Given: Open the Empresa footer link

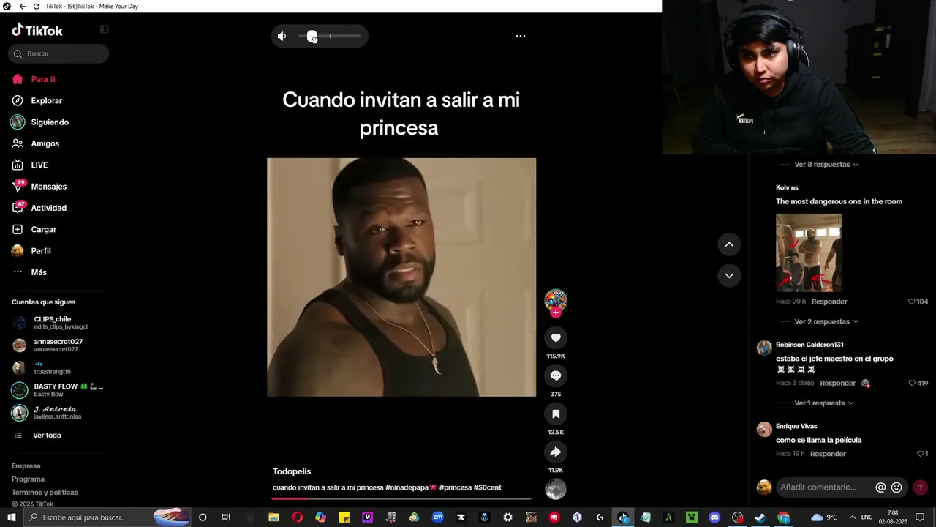Looking at the screenshot, I should pyautogui.click(x=26, y=466).
